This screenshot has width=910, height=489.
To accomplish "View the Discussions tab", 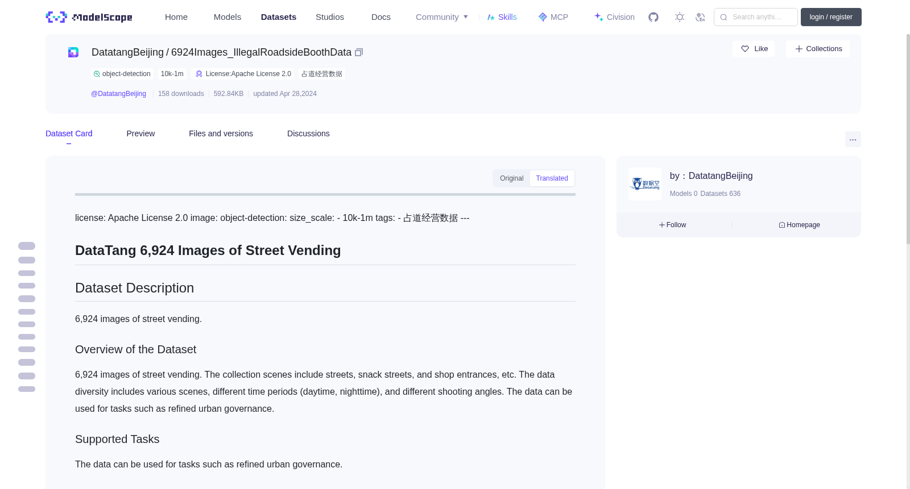I will 308,133.
